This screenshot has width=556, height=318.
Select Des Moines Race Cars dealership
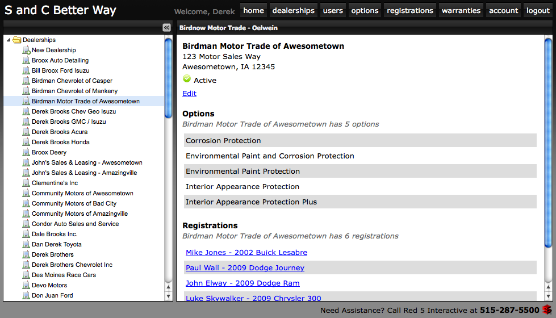[64, 275]
